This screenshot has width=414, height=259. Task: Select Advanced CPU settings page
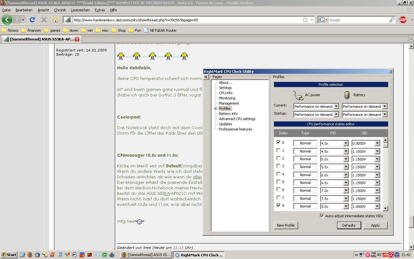[x=237, y=119]
